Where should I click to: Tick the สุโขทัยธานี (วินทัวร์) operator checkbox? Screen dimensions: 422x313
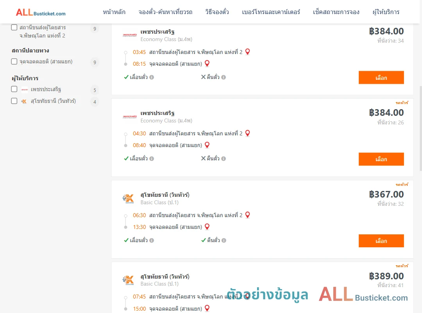tap(14, 101)
